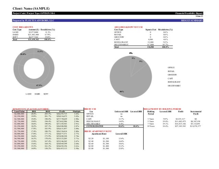Click the 'AREA BREAKDOWN BY USE' heading
The width and height of the screenshot is (219, 169).
128,27
